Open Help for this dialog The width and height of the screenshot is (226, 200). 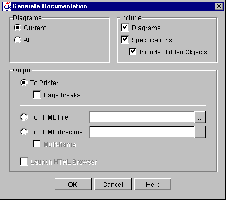point(153,184)
